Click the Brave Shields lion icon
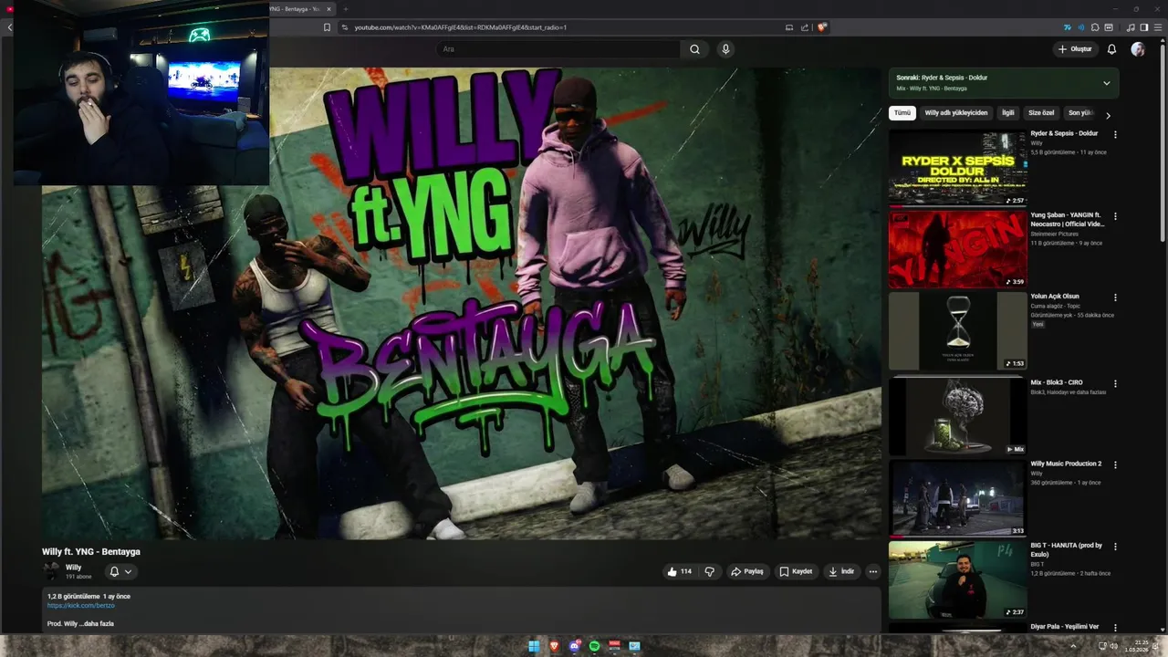 click(x=821, y=27)
